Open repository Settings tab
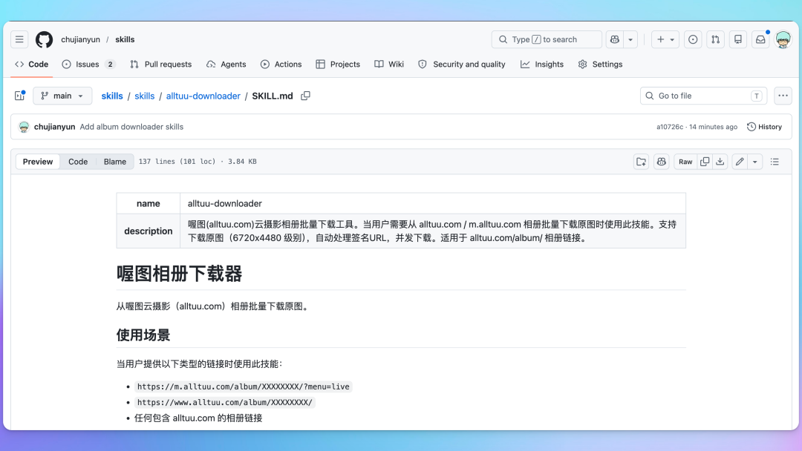Screen dimensions: 802x451 pos(600,65)
